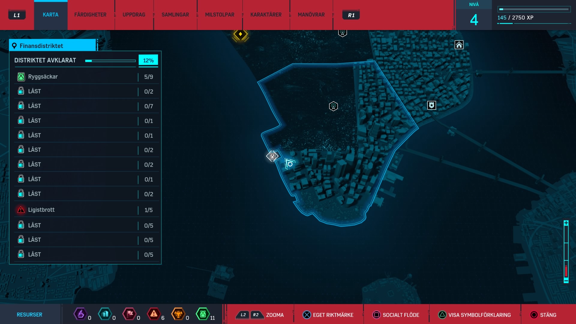Select the LÅST row showing 0/7
The width and height of the screenshot is (576, 324).
point(86,106)
